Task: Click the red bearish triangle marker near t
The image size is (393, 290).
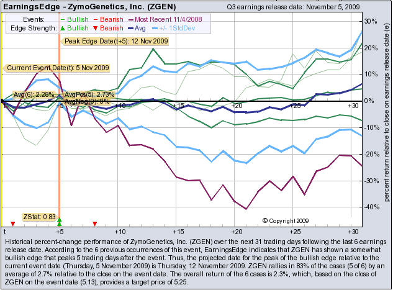Action: point(12,224)
